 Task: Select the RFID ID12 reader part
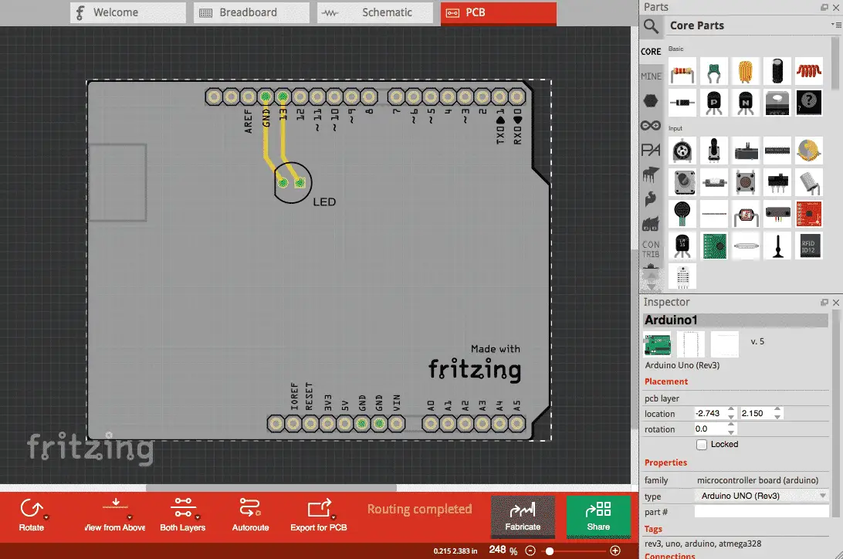pyautogui.click(x=808, y=246)
